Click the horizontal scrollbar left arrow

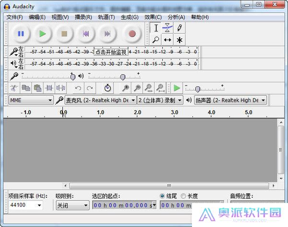coord(66,186)
